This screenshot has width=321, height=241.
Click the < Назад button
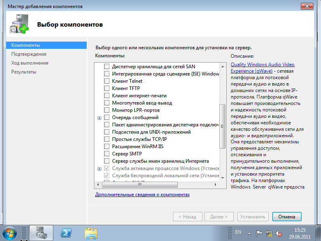pyautogui.click(x=188, y=217)
